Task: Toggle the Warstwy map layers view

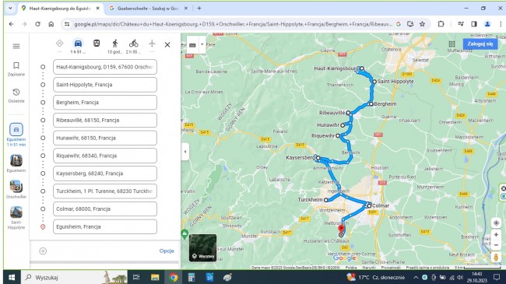Action: 202,248
